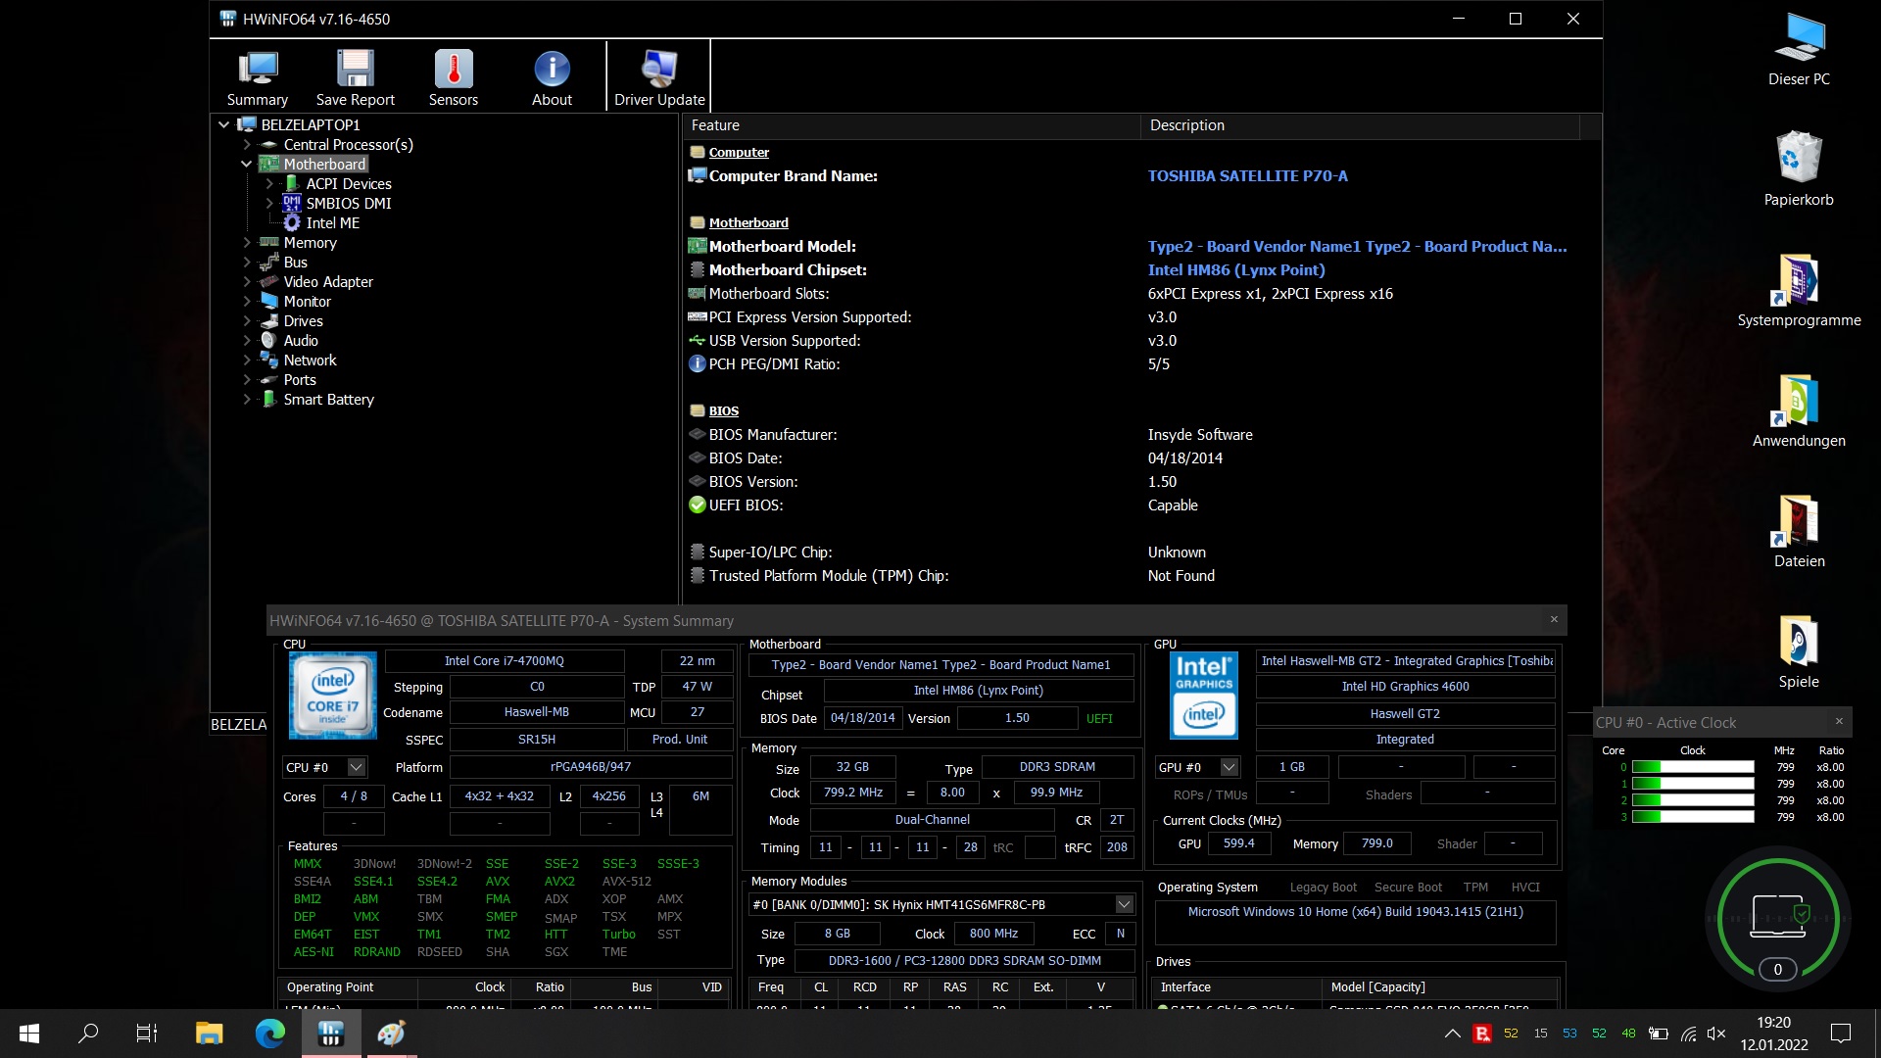Select Intel ME tree item
1881x1058 pixels.
[x=332, y=223]
